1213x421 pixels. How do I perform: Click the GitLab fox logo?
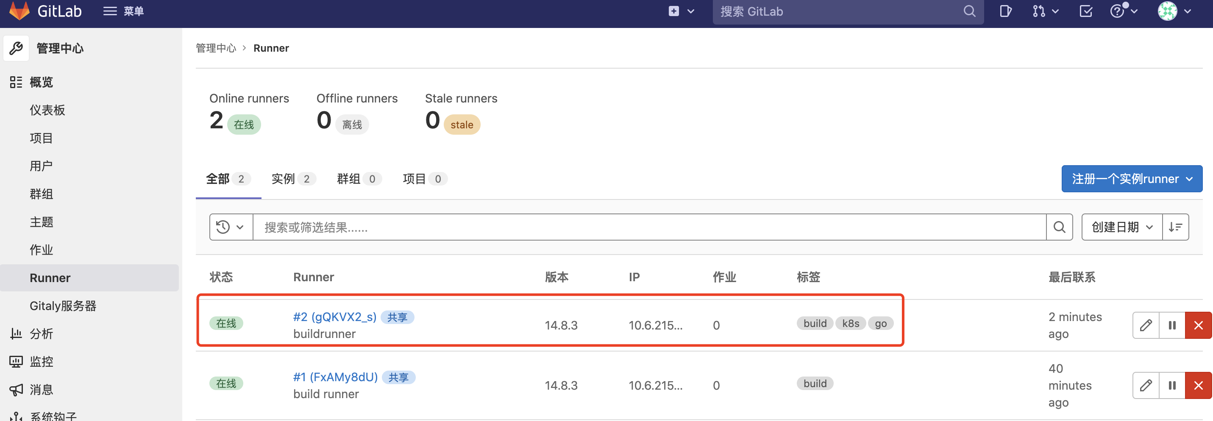[19, 11]
